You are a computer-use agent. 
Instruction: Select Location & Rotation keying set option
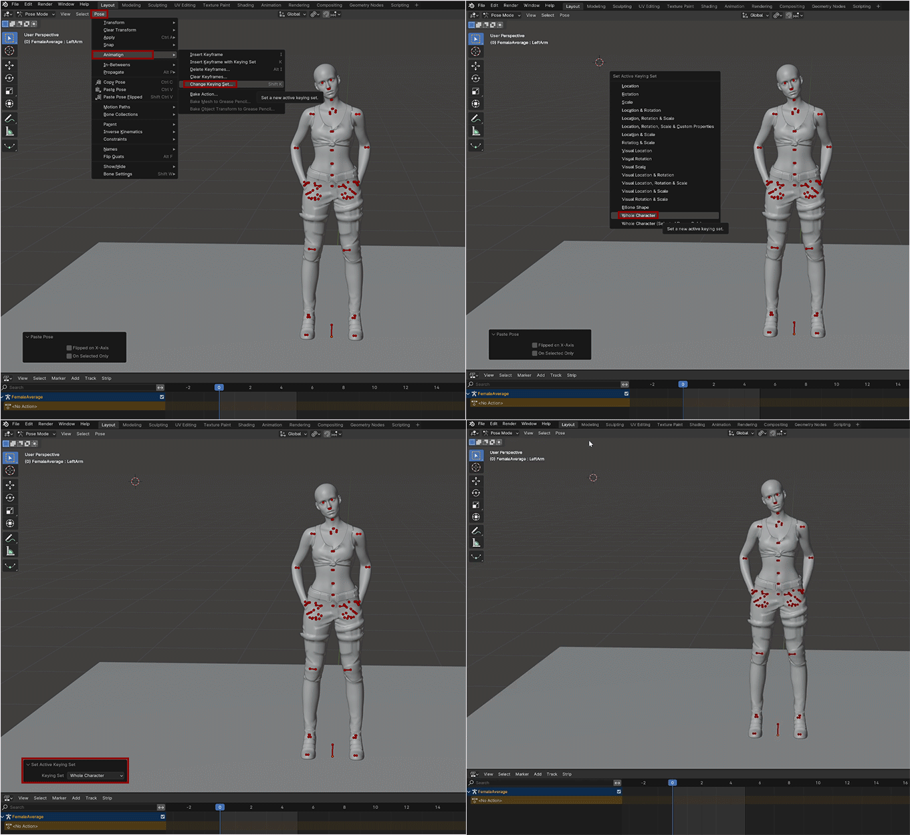tap(641, 110)
